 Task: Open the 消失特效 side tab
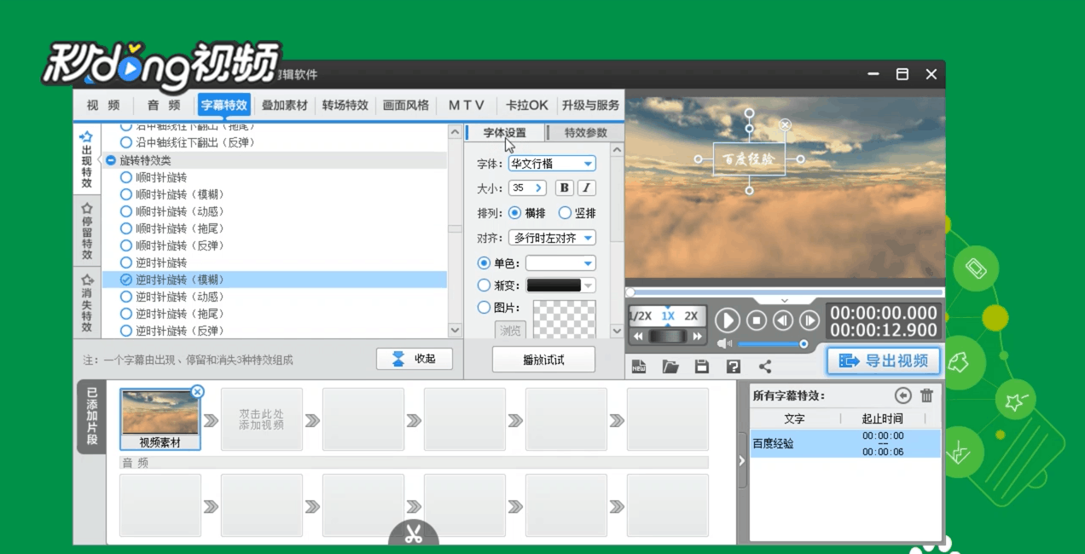point(86,303)
